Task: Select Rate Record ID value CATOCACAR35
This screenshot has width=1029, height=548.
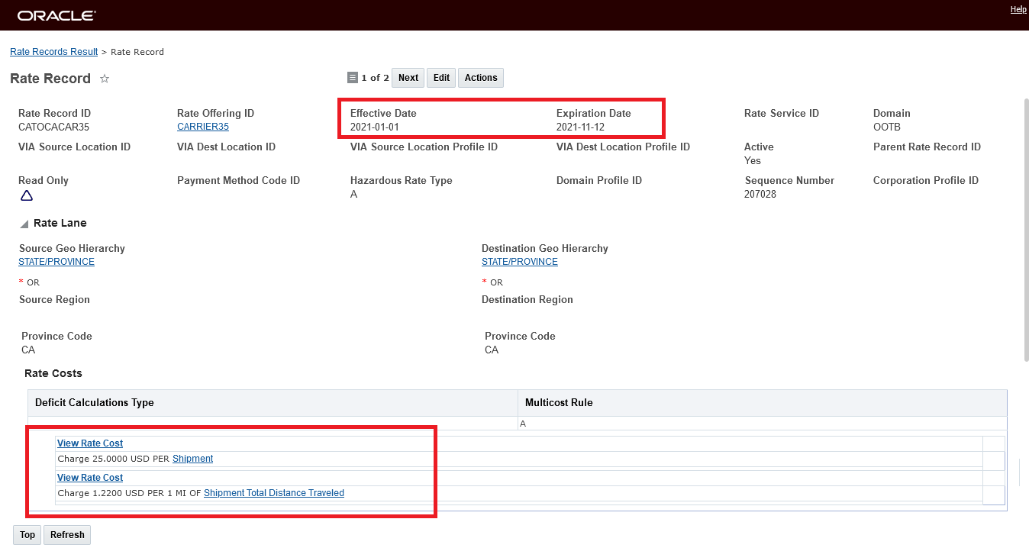Action: coord(53,127)
